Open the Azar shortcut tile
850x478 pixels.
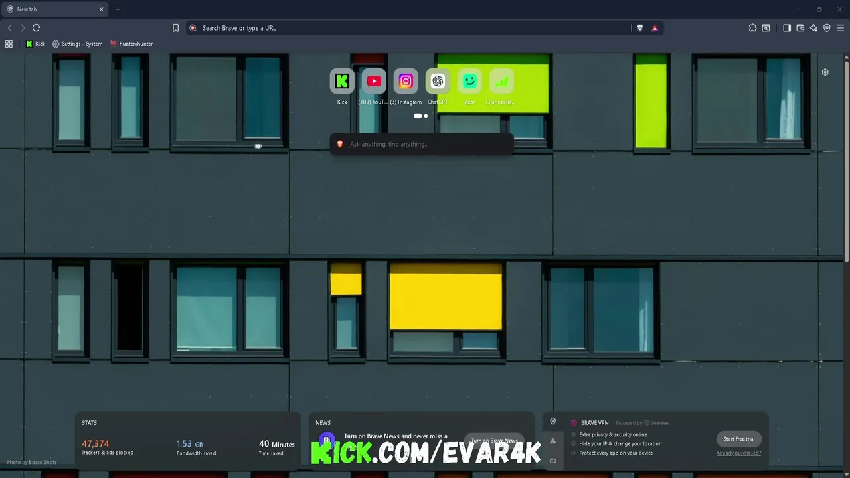coord(469,82)
